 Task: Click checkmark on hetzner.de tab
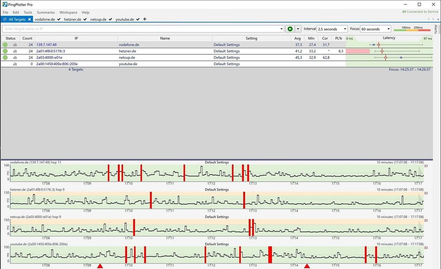tap(86, 19)
